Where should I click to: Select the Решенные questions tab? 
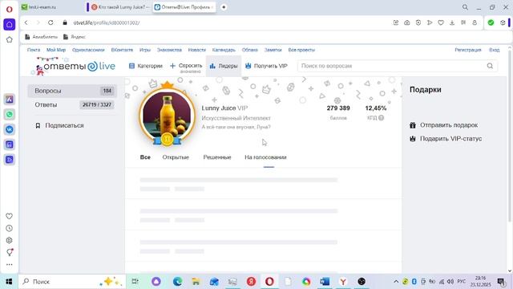217,157
